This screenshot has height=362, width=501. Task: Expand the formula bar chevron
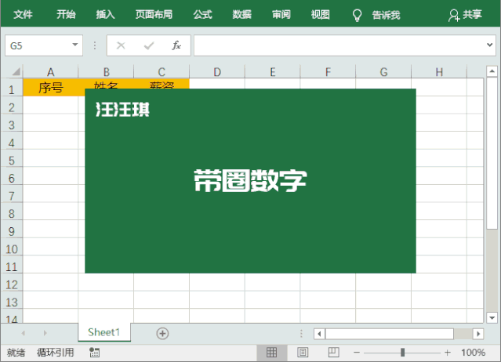point(489,45)
